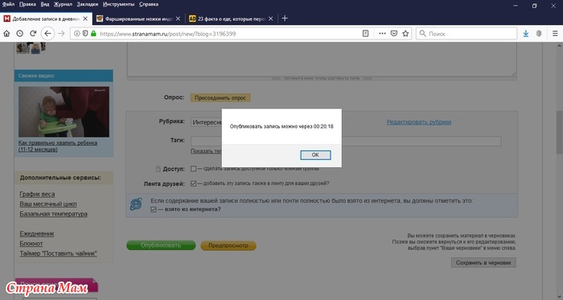Bookmark this page with star icon
The image size is (563, 300).
click(x=405, y=33)
